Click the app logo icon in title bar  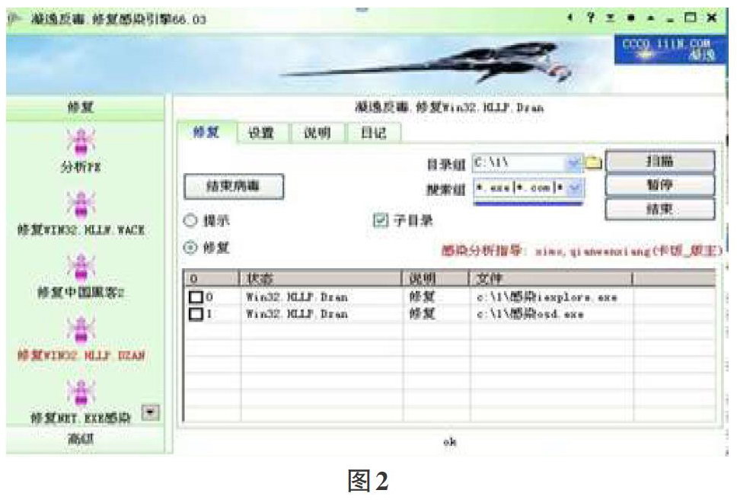tap(14, 18)
